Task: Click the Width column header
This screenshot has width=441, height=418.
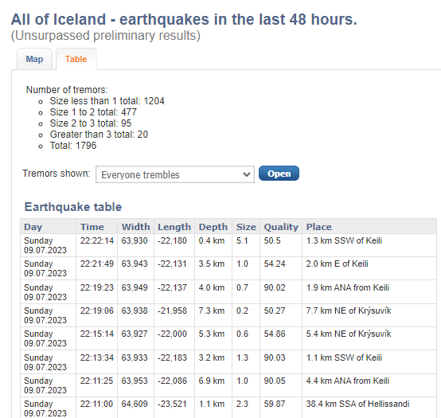Action: point(135,227)
